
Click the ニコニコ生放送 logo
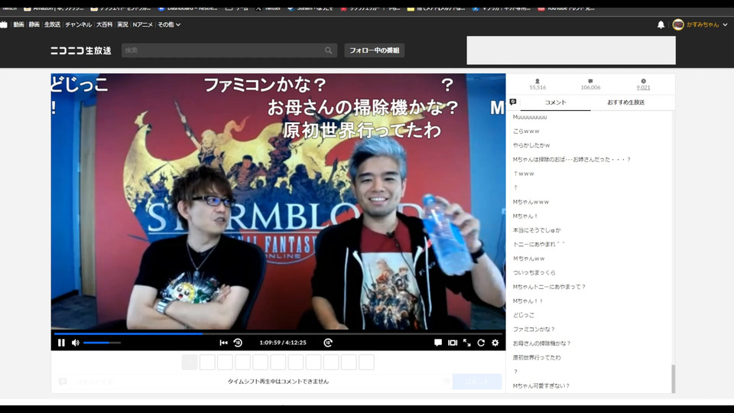[81, 50]
